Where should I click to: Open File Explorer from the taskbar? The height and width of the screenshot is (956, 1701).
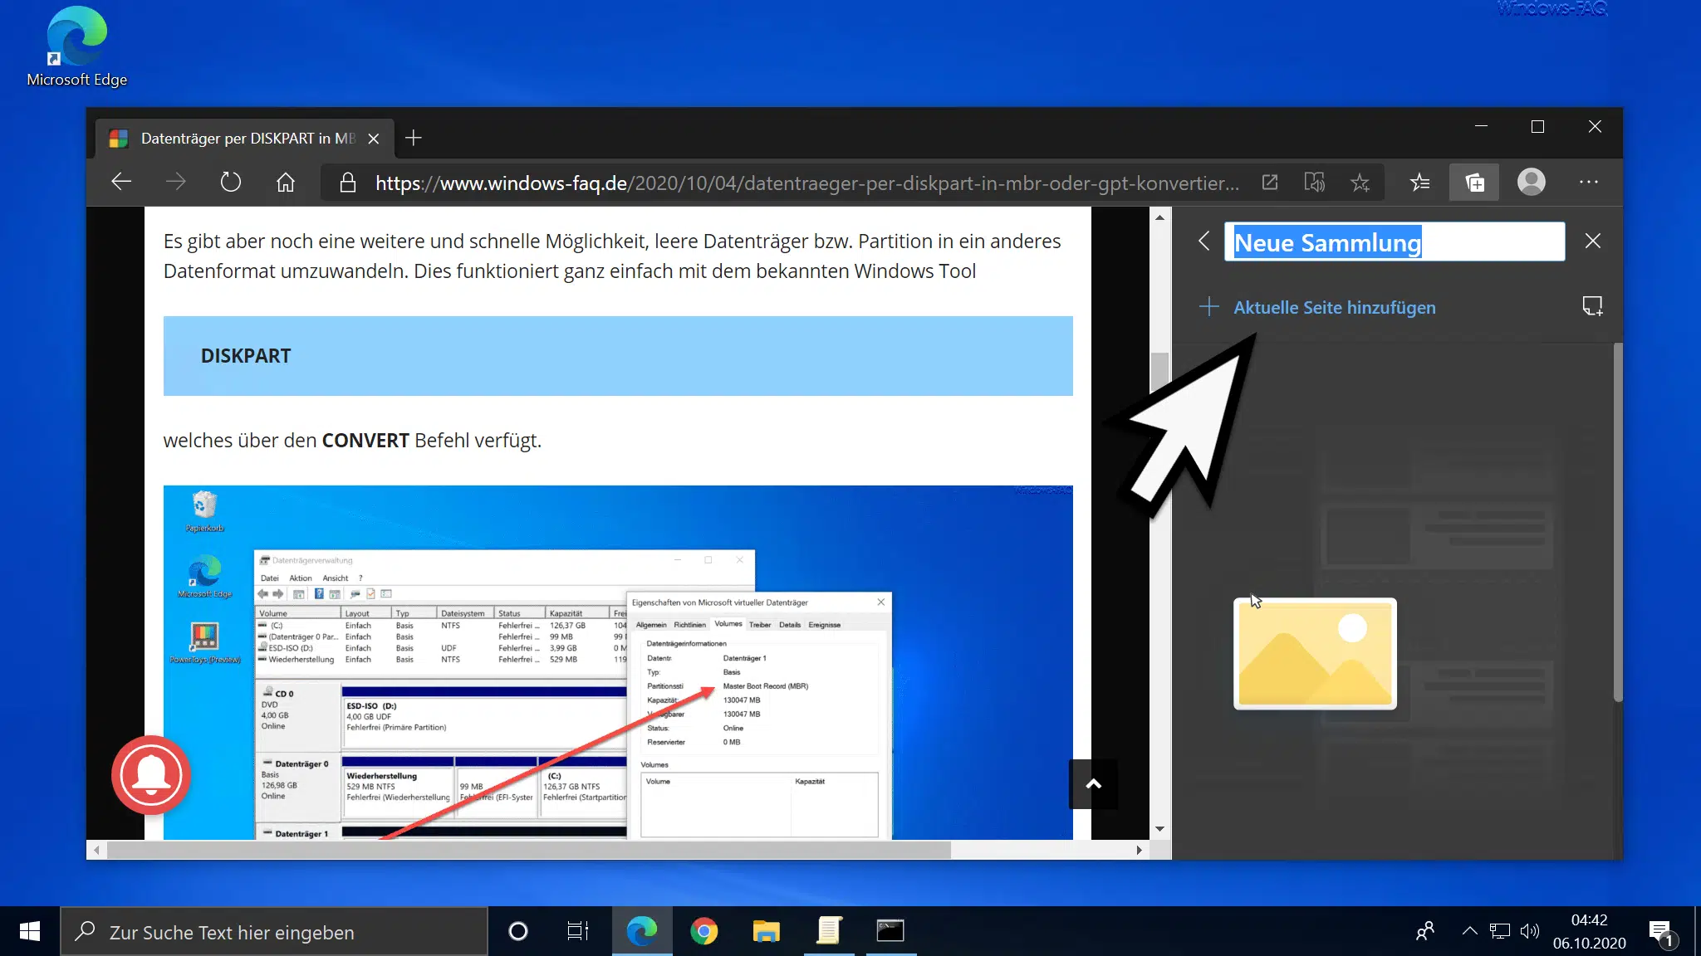tap(766, 932)
